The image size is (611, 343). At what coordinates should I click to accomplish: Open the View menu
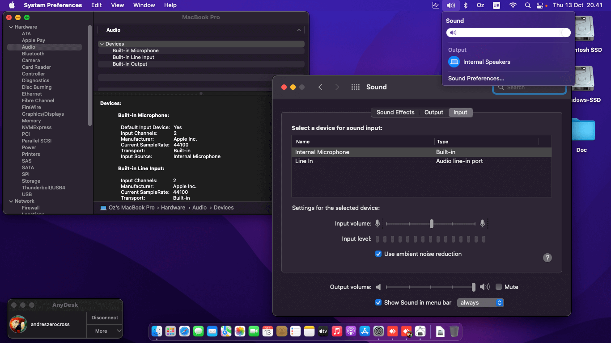(118, 5)
